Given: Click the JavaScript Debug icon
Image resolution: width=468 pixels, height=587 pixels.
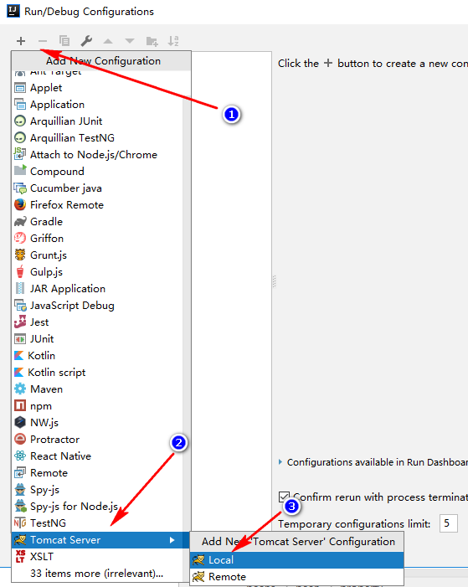Looking at the screenshot, I should (x=20, y=306).
